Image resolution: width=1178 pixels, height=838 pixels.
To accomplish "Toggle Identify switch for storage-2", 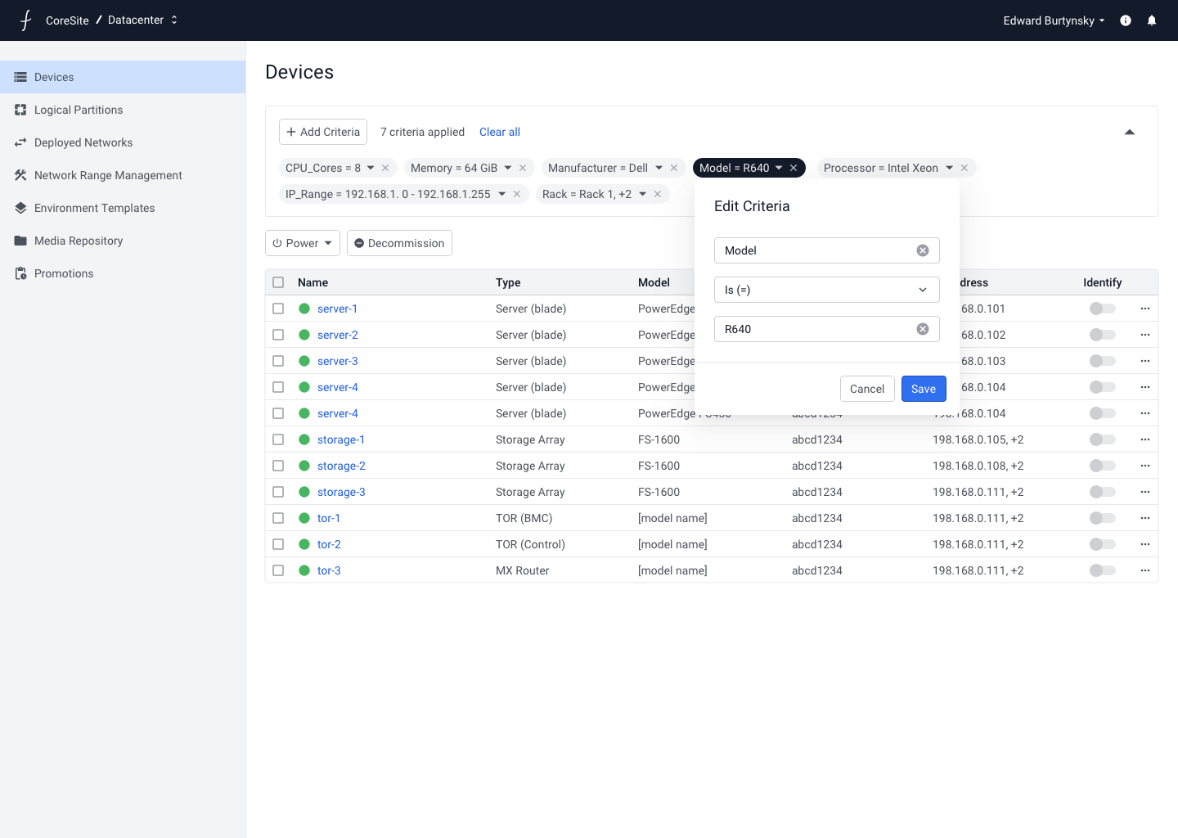I will (x=1102, y=466).
